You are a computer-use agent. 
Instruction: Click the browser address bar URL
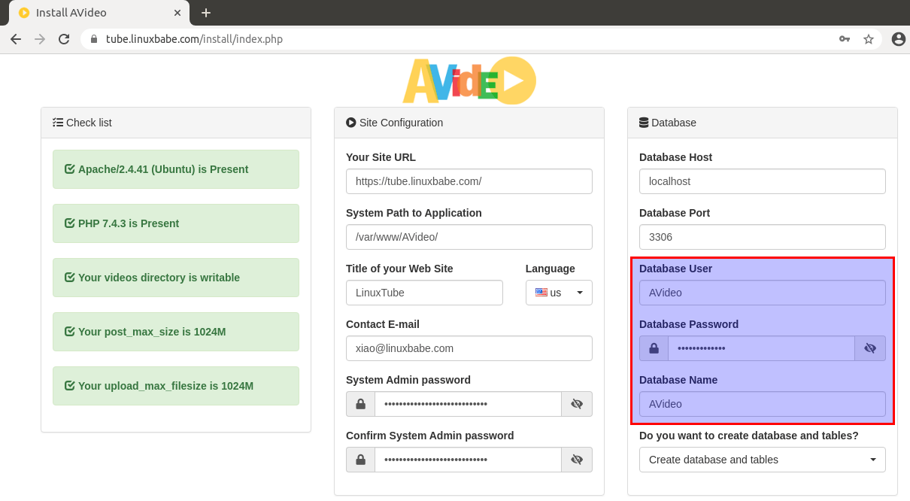point(301,39)
